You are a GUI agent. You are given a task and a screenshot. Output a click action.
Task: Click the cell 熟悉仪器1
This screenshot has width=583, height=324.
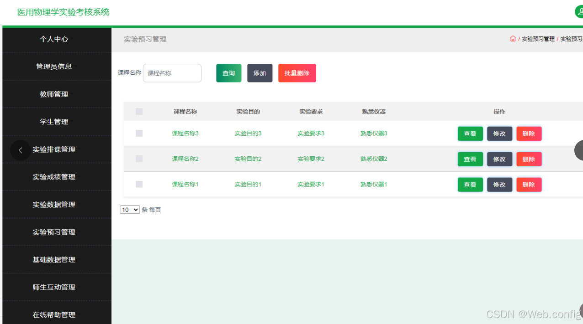[x=374, y=185]
